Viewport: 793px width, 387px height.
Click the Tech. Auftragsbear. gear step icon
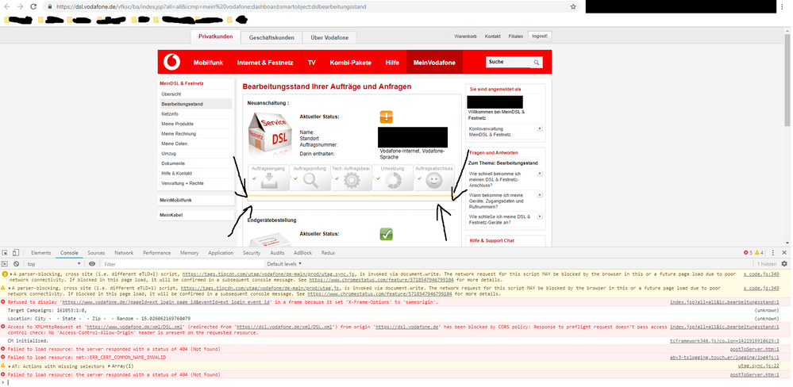click(x=351, y=180)
